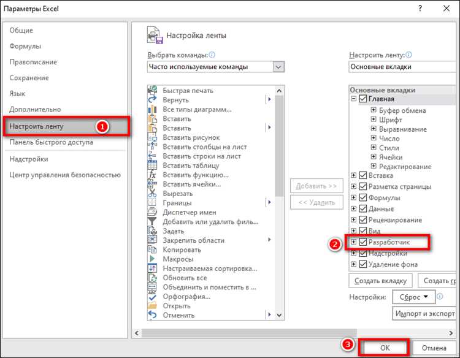The width and height of the screenshot is (460, 358).
Task: Click the Вставить столбцы на лист icon
Action: click(x=152, y=147)
